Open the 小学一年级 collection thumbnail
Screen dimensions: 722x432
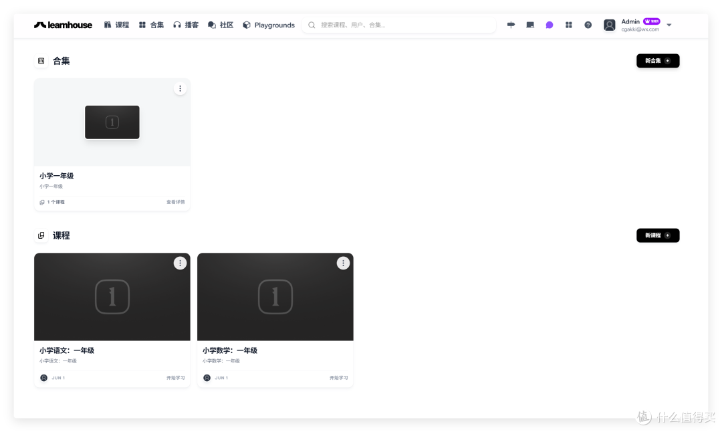click(112, 122)
